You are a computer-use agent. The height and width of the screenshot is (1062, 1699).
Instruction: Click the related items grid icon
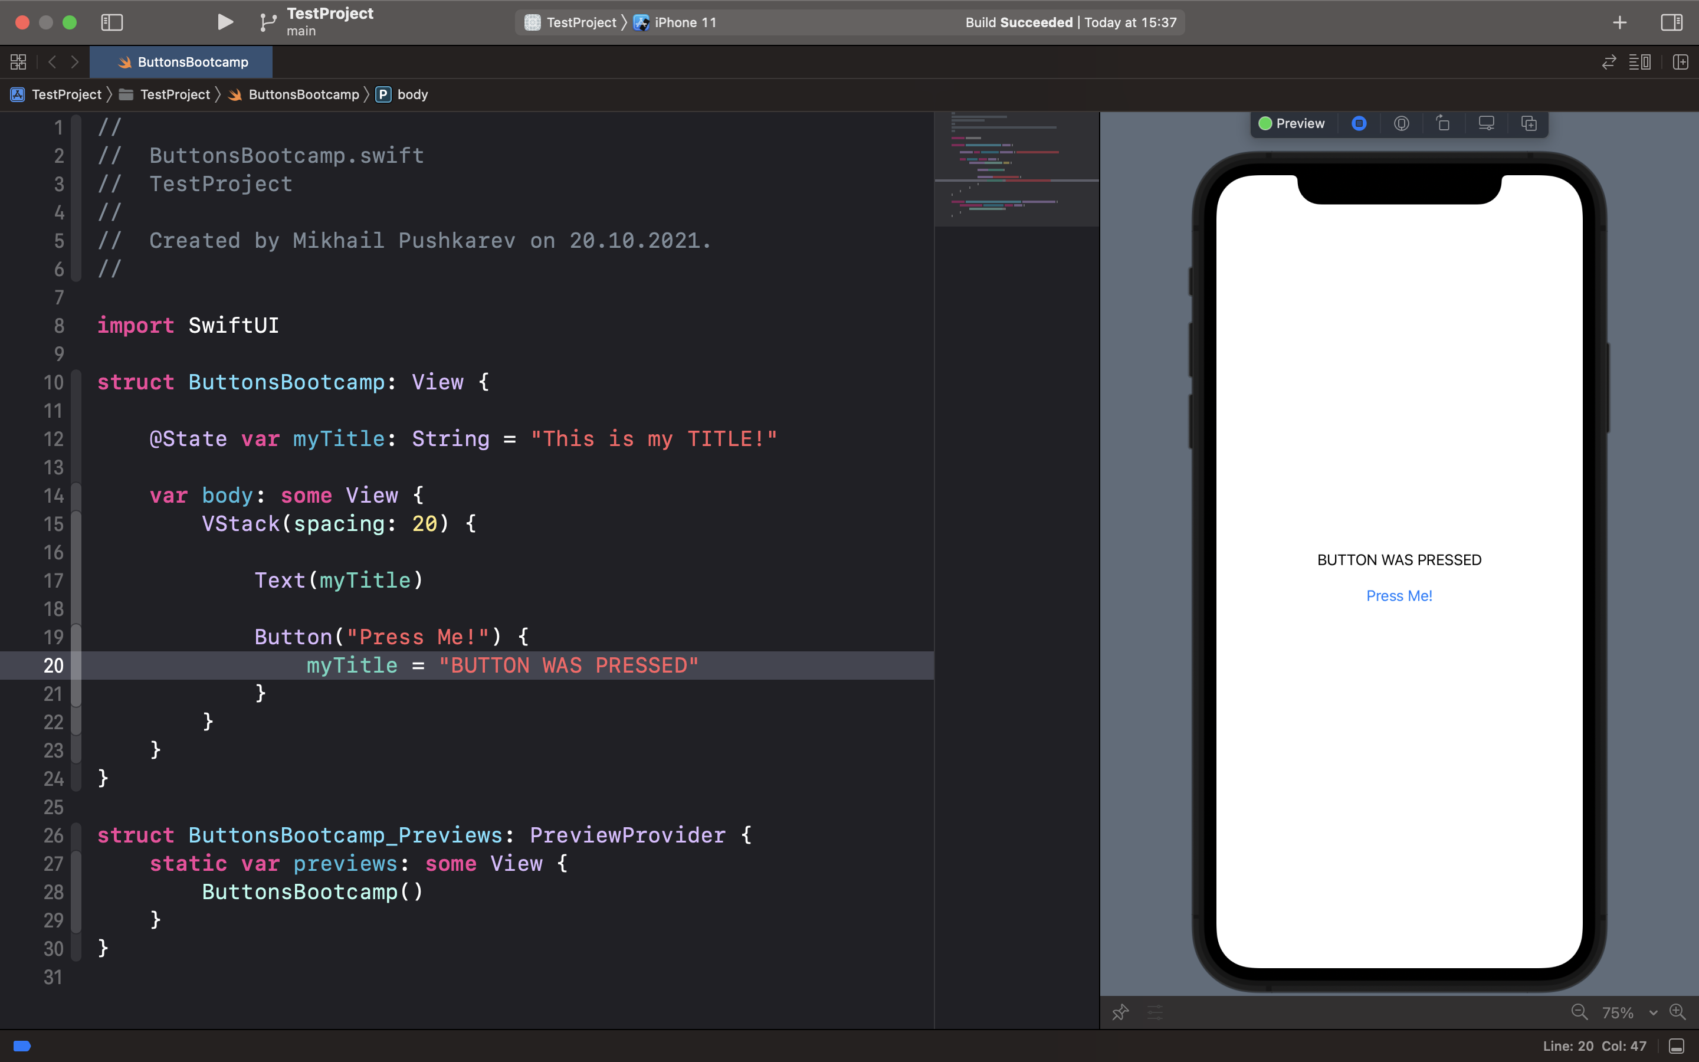click(18, 62)
